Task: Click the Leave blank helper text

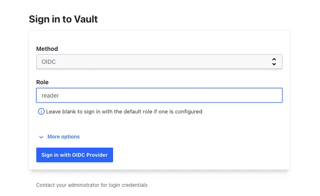Action: [x=124, y=111]
